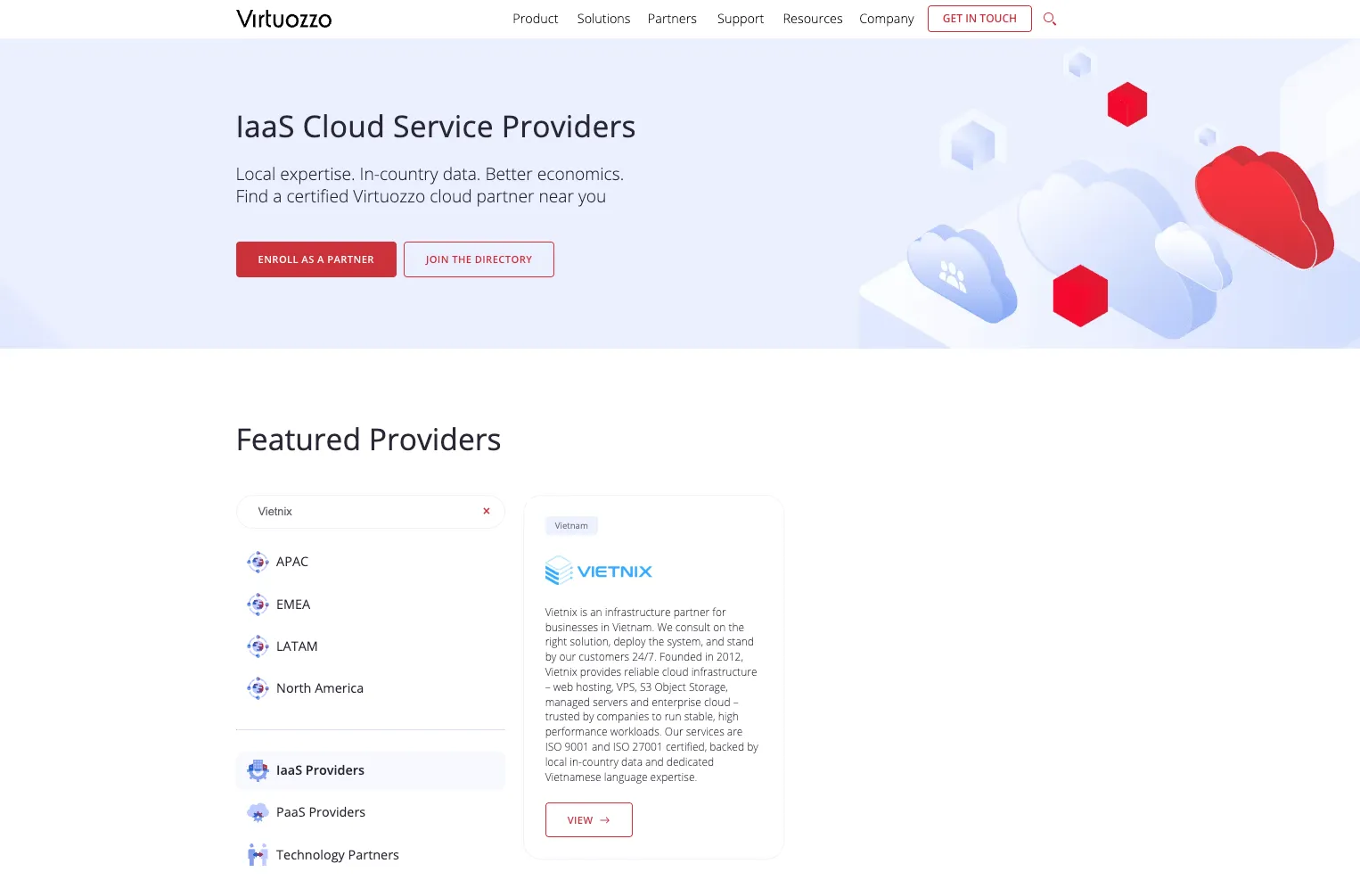This screenshot has height=880, width=1360.
Task: Click the PaaS Providers cloud icon
Action: pyautogui.click(x=258, y=812)
